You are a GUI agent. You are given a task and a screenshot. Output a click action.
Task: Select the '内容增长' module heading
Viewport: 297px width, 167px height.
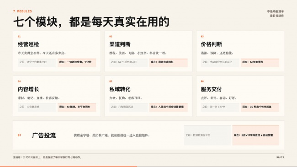pos(28,89)
